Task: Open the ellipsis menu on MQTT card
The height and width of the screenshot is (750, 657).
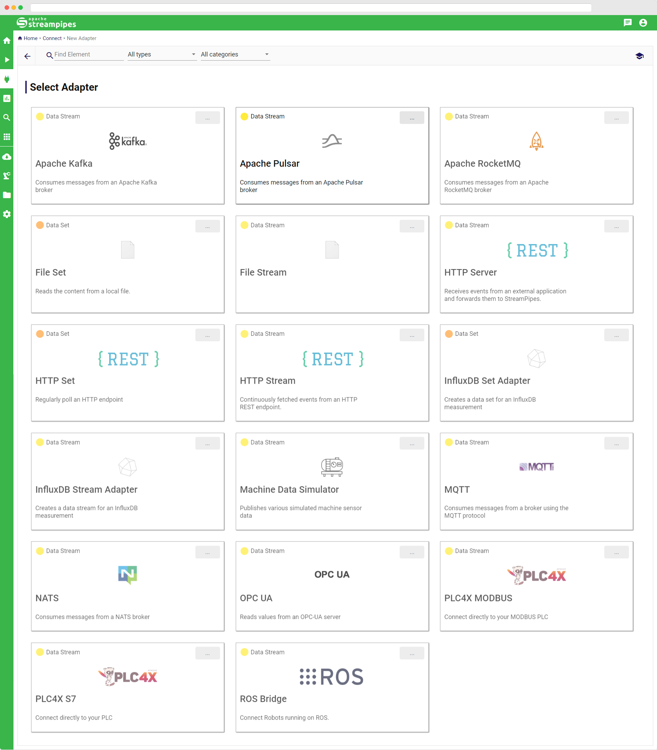Action: point(616,443)
